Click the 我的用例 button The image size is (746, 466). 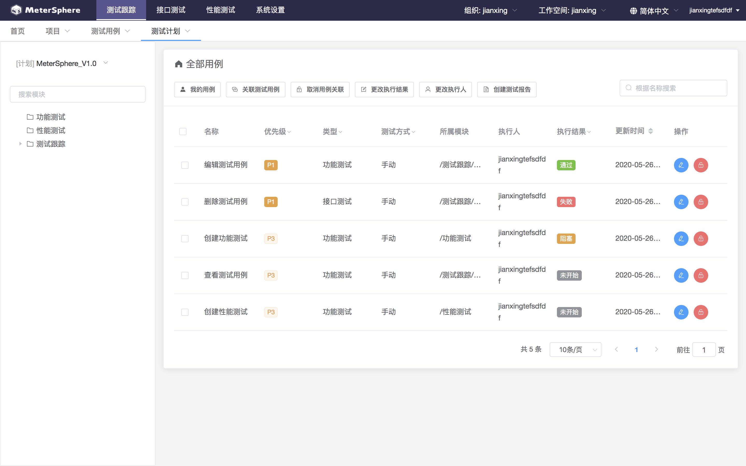pyautogui.click(x=197, y=89)
